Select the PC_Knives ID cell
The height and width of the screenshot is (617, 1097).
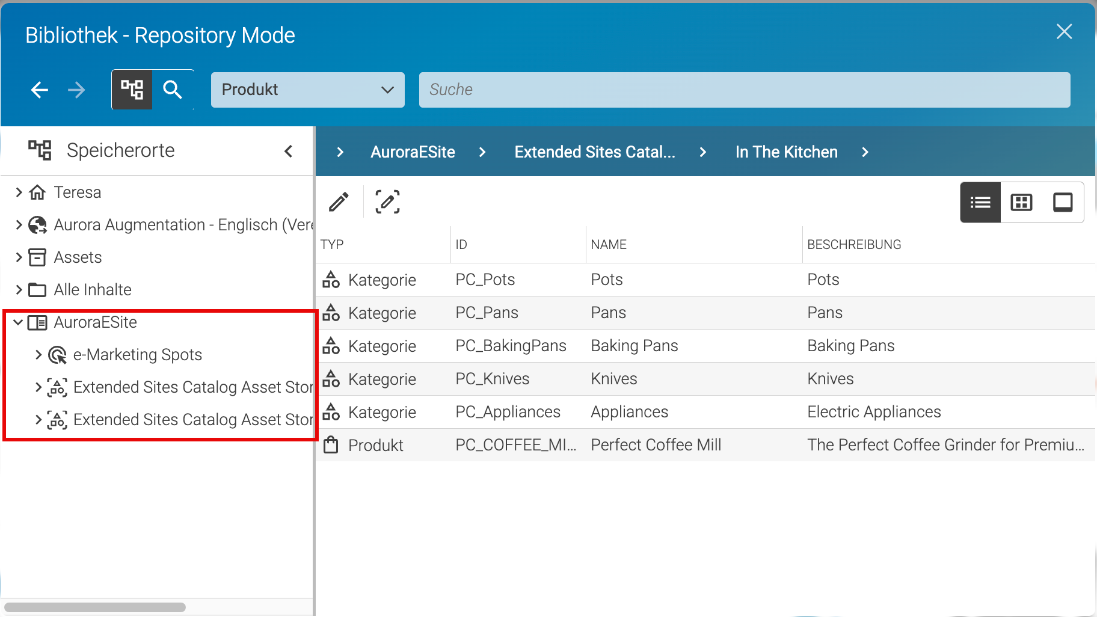492,379
